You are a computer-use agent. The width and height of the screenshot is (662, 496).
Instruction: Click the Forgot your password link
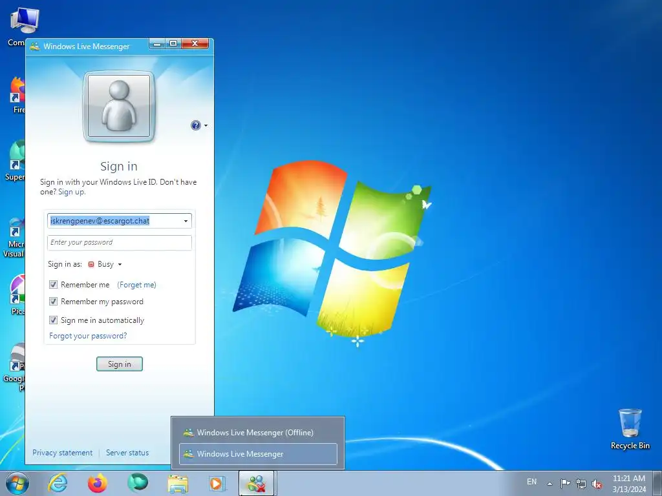click(x=88, y=336)
